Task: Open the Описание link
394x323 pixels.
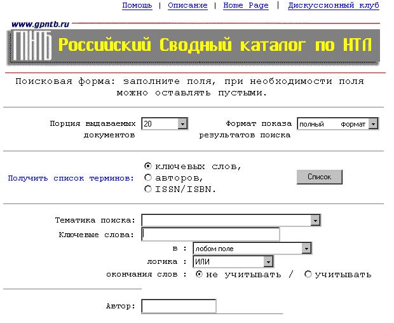Action: click(x=187, y=5)
